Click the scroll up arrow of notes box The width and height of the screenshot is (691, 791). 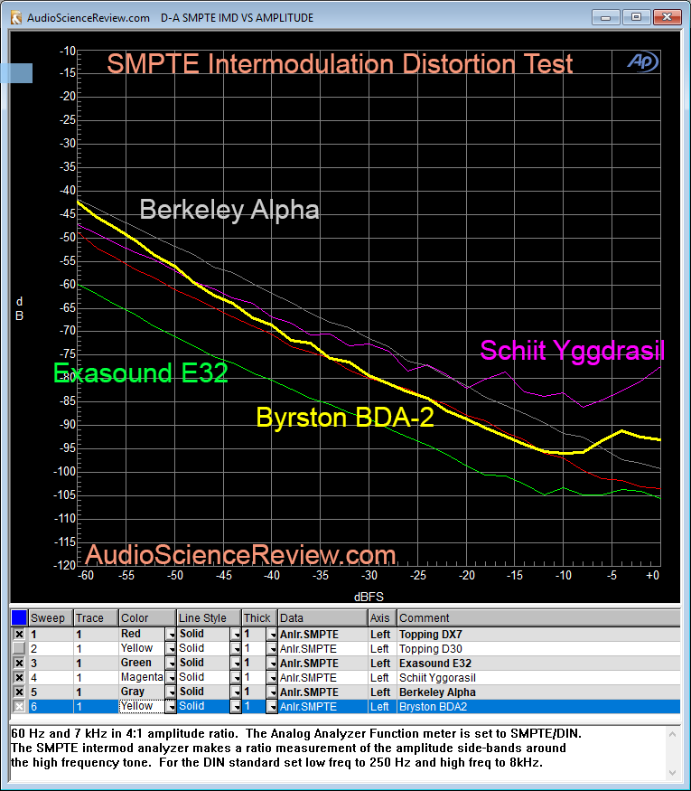672,734
